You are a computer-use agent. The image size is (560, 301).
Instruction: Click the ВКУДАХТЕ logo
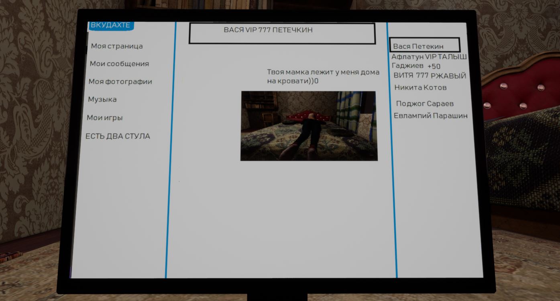110,25
